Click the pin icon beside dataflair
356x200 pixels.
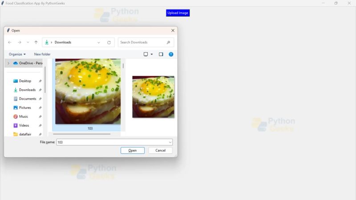(x=40, y=134)
